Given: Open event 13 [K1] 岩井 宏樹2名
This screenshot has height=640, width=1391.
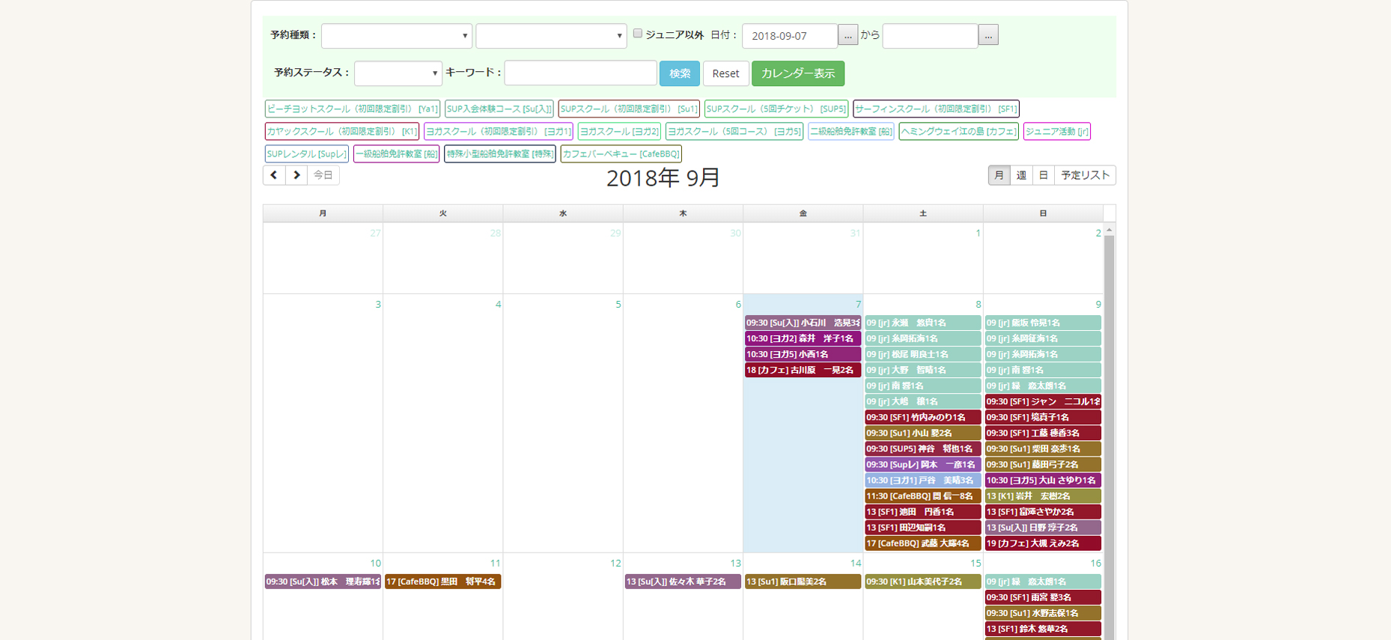Looking at the screenshot, I should point(1043,496).
